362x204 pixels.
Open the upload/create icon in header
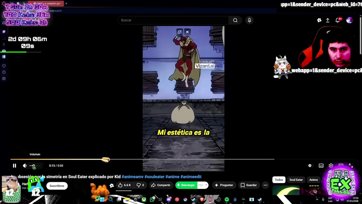[x=328, y=20]
